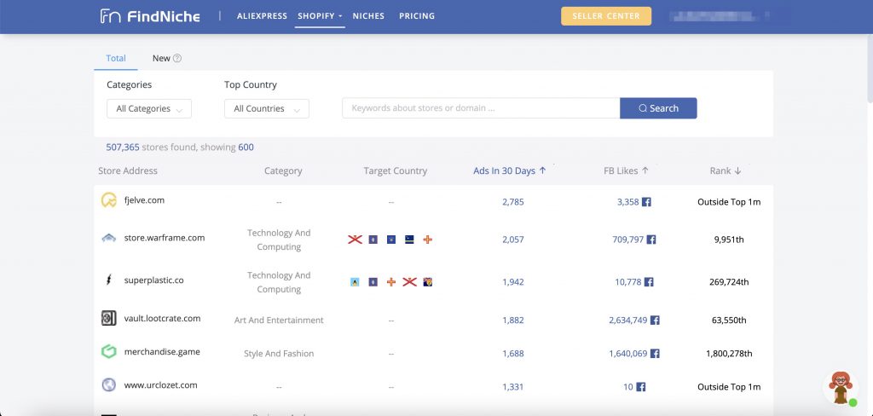Open Facebook icon next to 709,797 likes

tap(650, 240)
